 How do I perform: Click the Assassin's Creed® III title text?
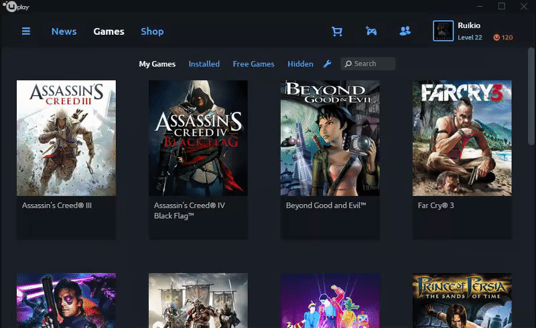(x=57, y=206)
